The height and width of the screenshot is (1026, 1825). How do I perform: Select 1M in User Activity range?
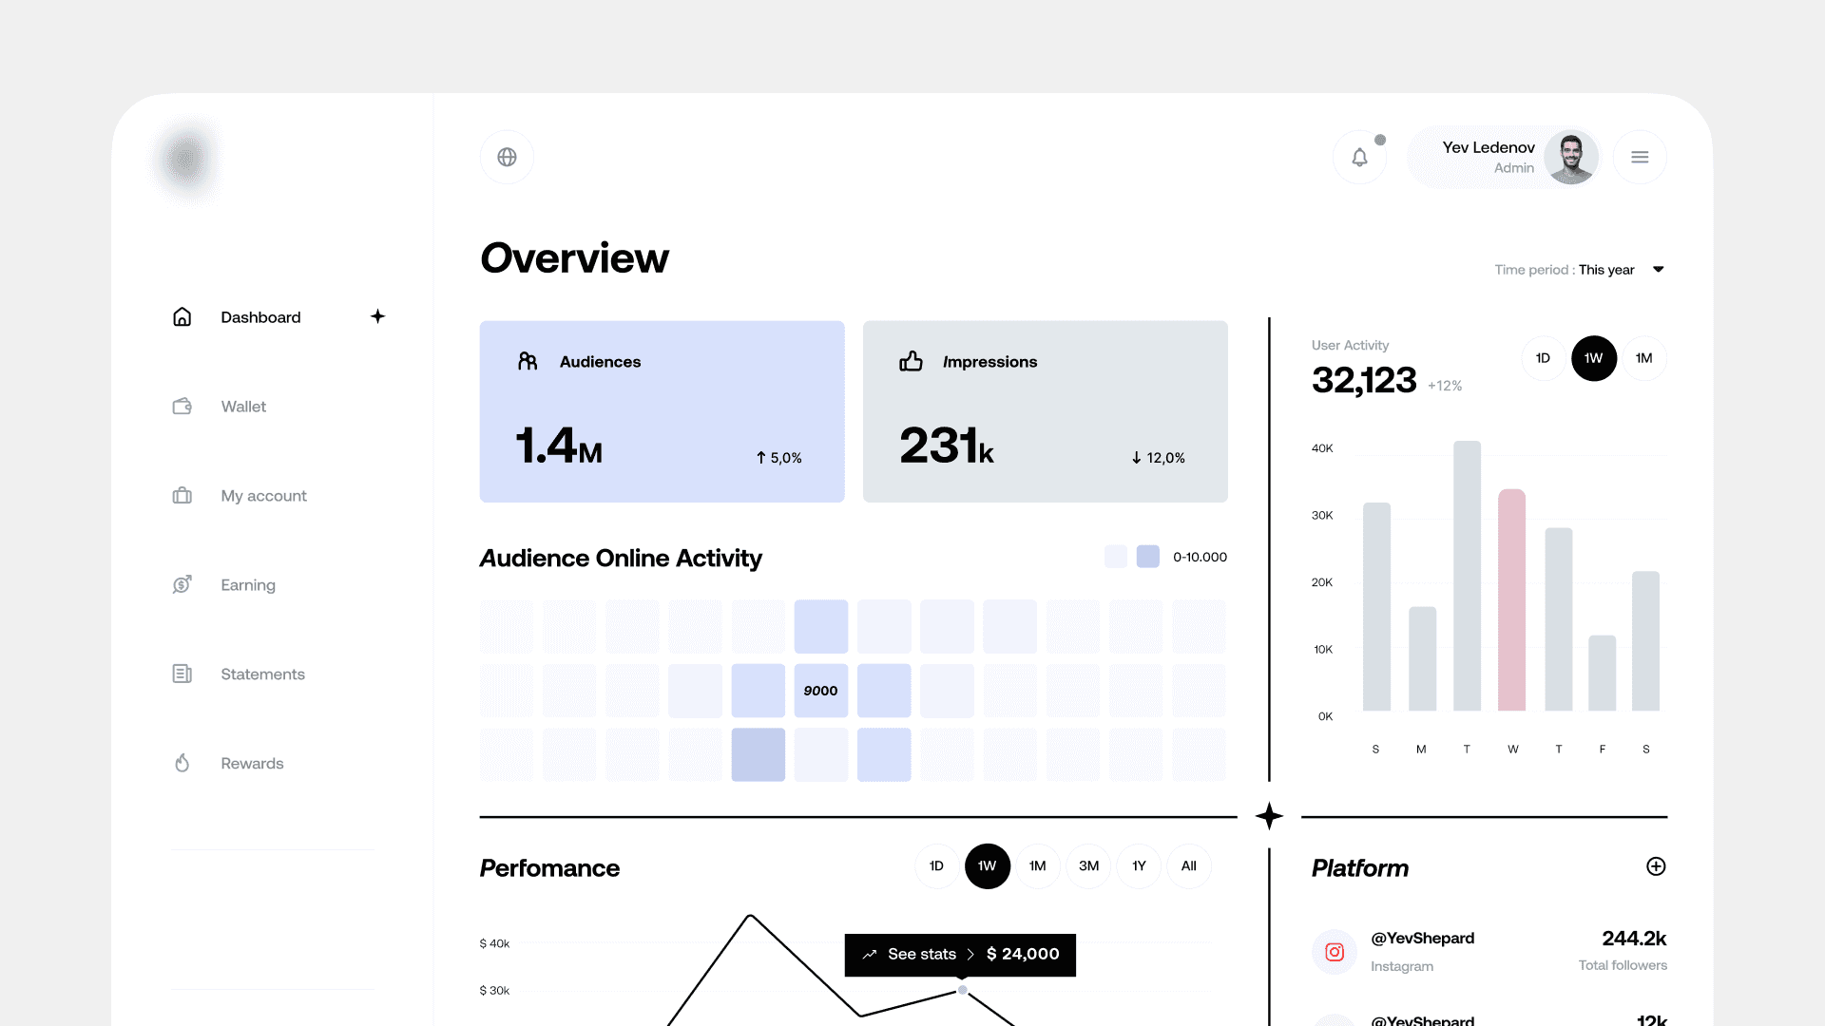click(1643, 358)
